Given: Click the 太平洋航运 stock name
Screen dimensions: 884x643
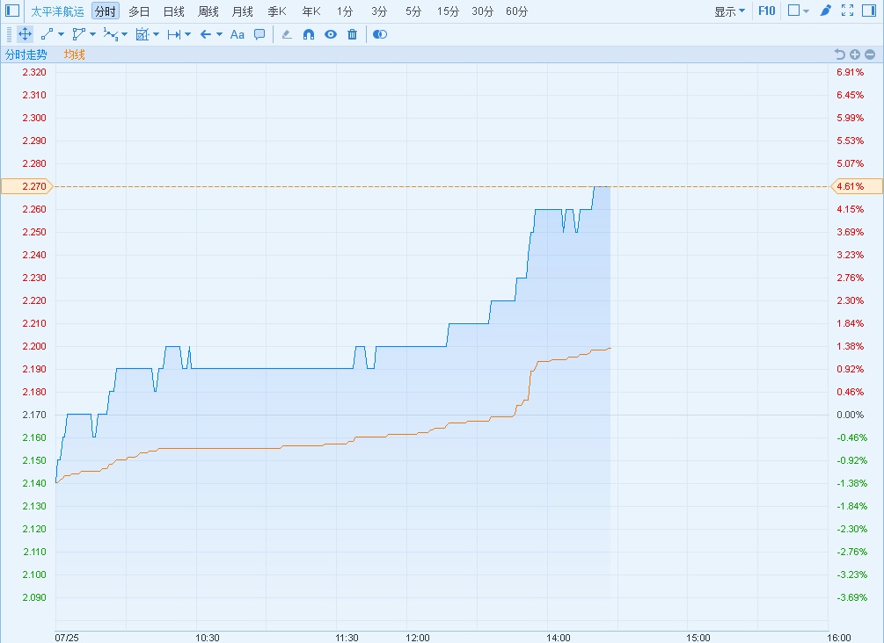Looking at the screenshot, I should point(58,11).
